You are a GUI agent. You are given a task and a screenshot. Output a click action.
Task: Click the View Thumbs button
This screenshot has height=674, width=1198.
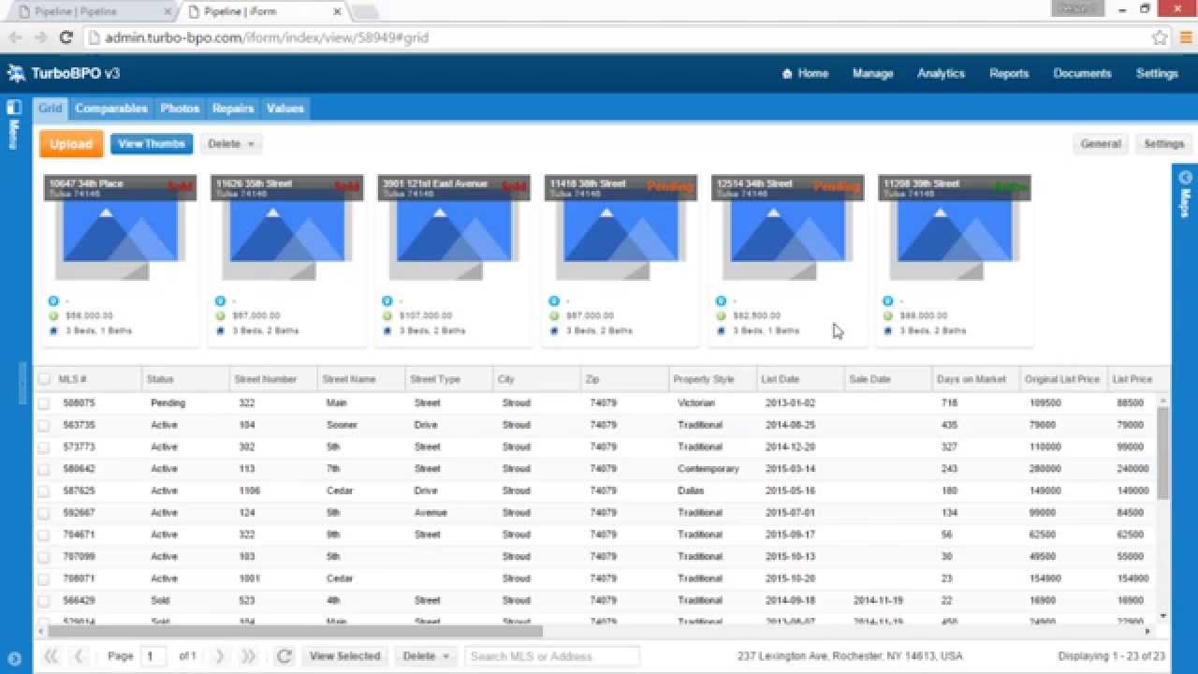click(x=152, y=144)
